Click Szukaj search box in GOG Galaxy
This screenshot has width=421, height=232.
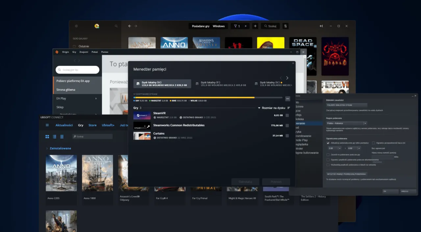coord(270,26)
